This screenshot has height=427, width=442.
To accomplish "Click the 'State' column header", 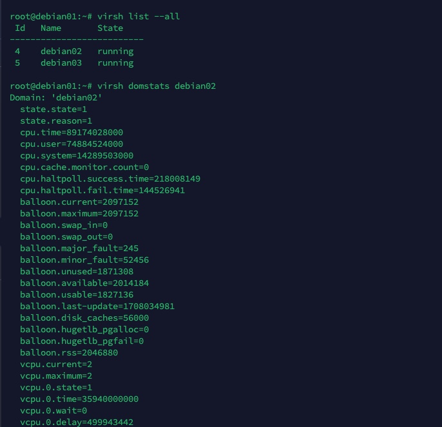I will pyautogui.click(x=110, y=28).
